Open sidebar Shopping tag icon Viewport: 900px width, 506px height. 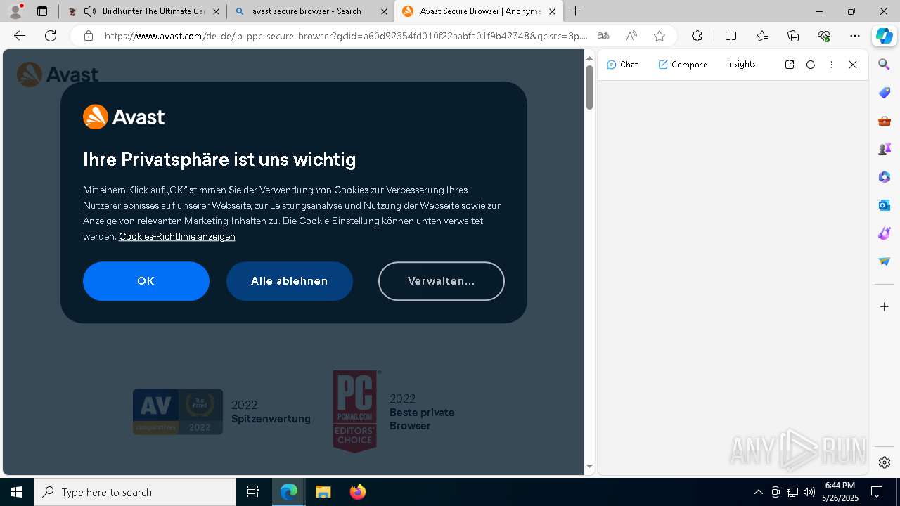coord(885,93)
